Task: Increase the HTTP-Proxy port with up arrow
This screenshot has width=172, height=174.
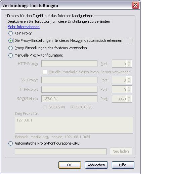Action: [129, 62]
